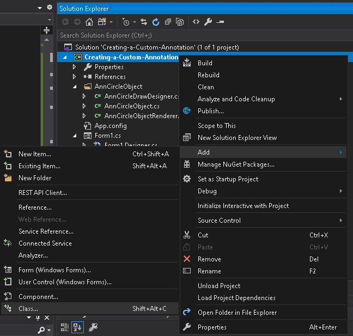Click New Folder in Add submenu
This screenshot has width=353, height=336.
click(x=89, y=178)
